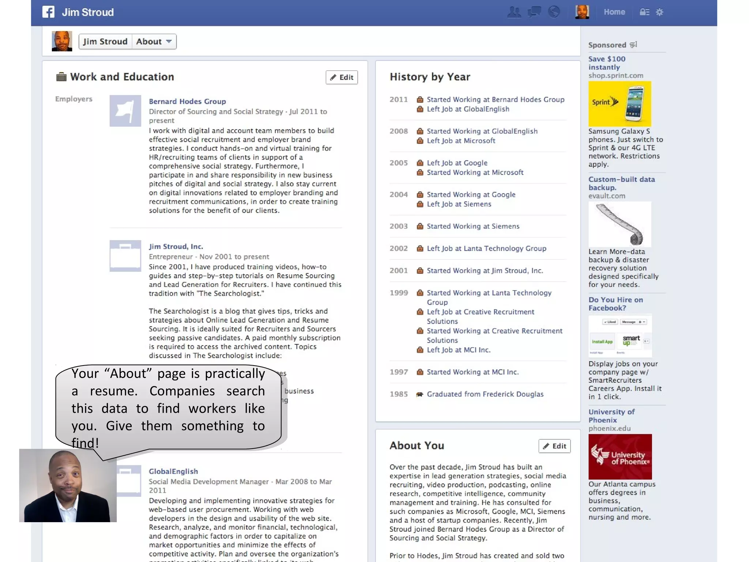Go to Home in top bar

coord(614,12)
